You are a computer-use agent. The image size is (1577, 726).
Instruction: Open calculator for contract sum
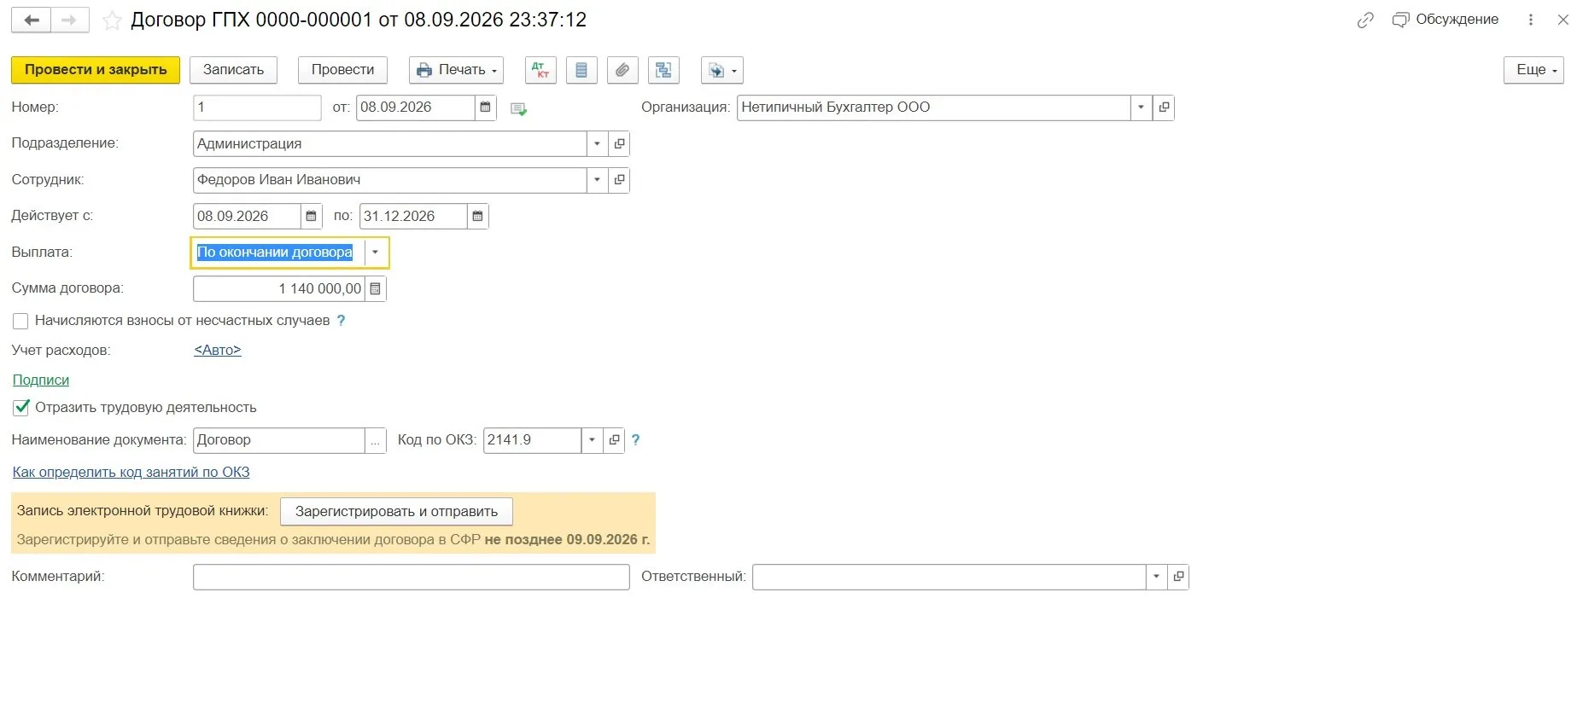click(x=375, y=289)
